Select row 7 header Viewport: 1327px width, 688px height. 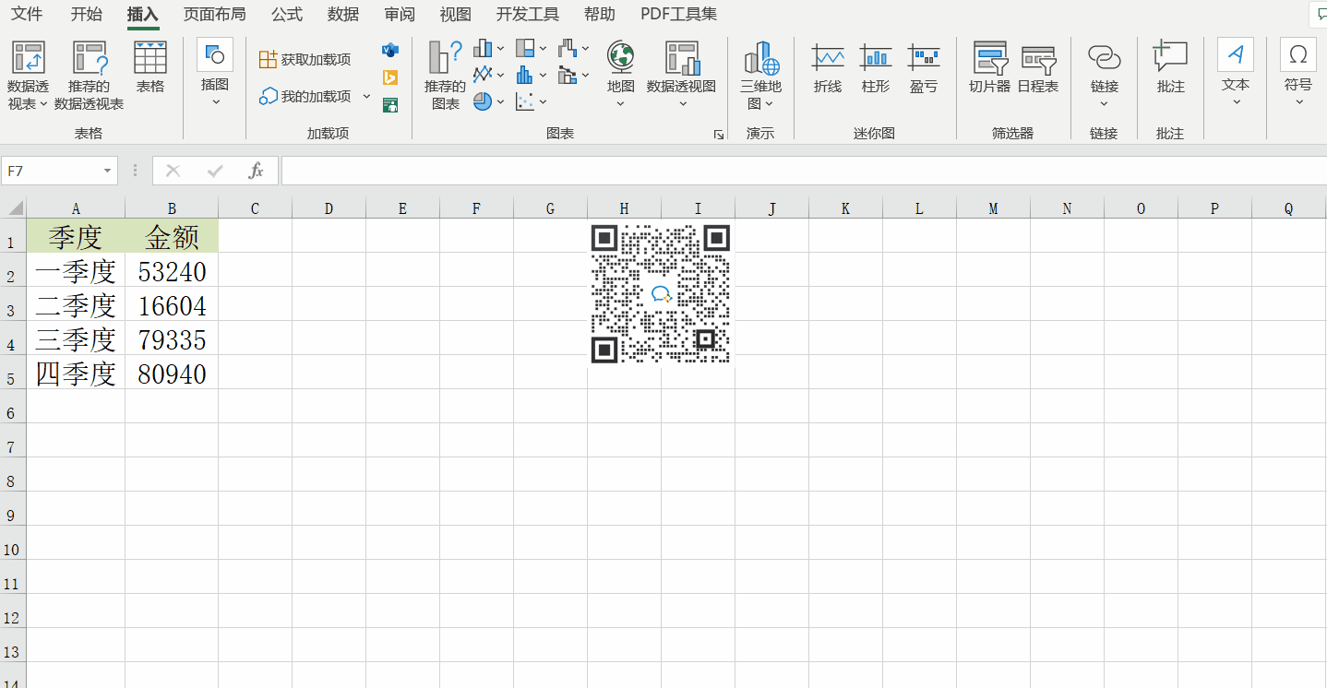[13, 440]
